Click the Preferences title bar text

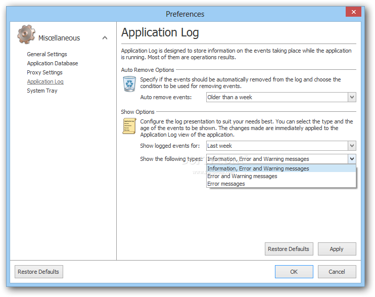[185, 14]
